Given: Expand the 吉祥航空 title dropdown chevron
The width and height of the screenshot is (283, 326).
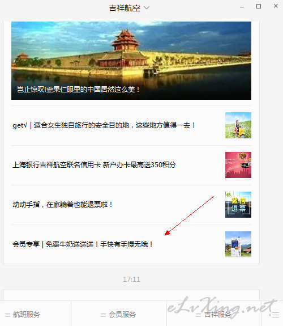Looking at the screenshot, I should tap(147, 8).
